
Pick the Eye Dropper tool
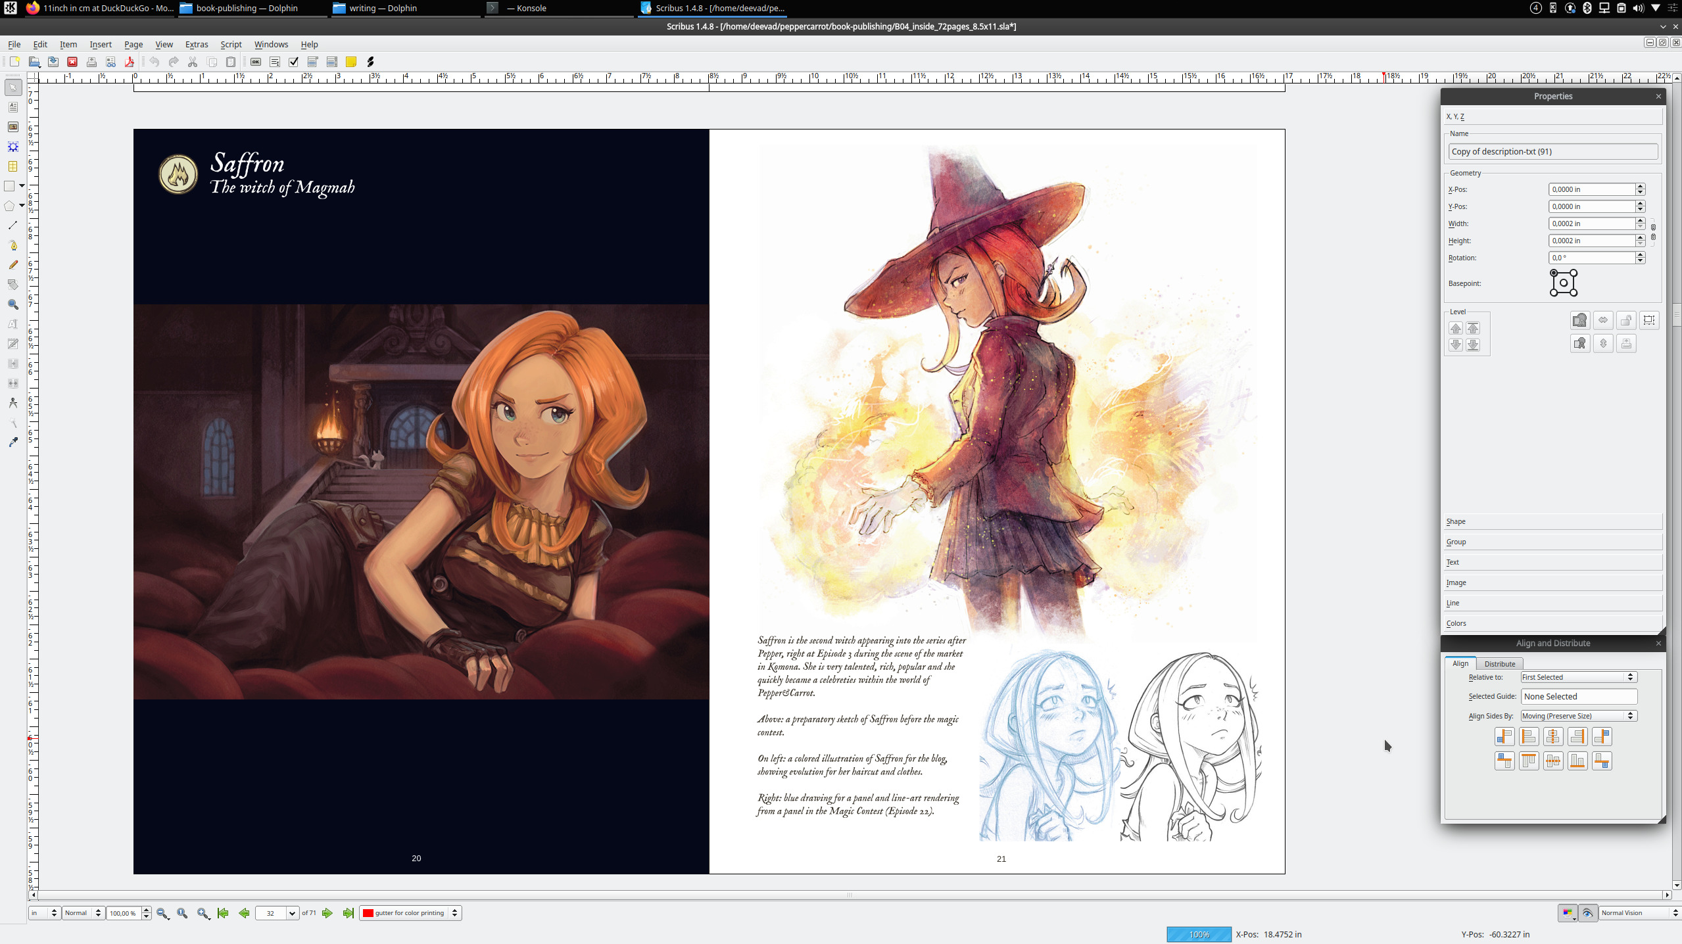(13, 442)
